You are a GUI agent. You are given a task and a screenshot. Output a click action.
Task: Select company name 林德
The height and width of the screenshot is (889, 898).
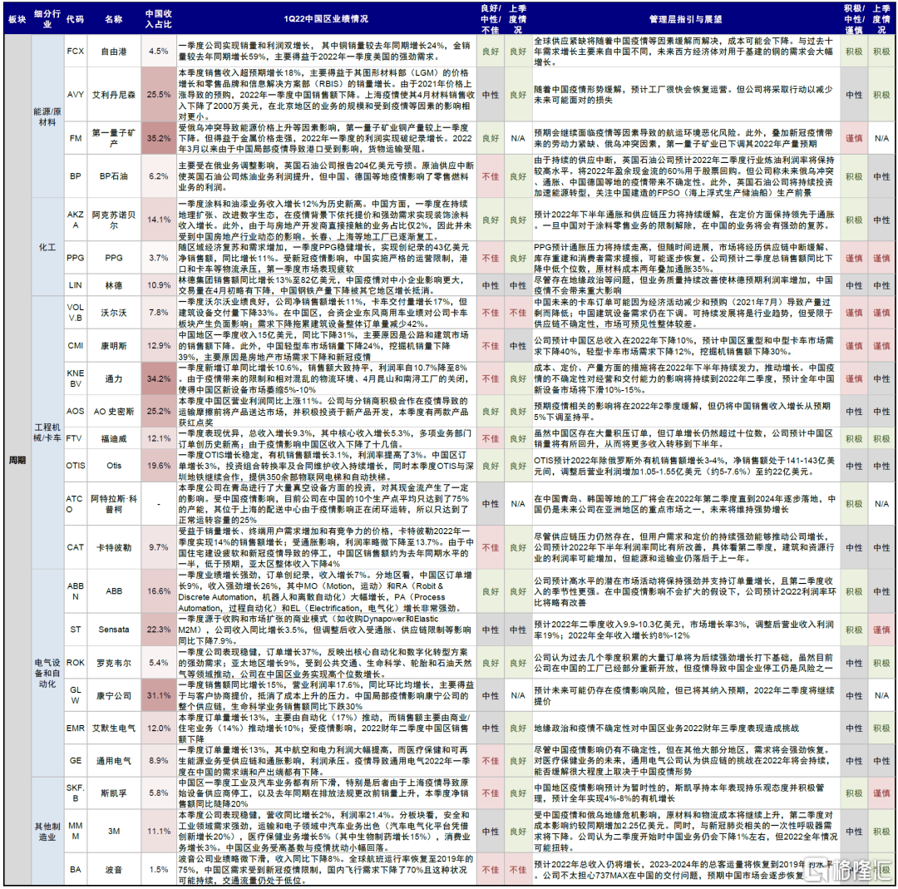coord(113,285)
